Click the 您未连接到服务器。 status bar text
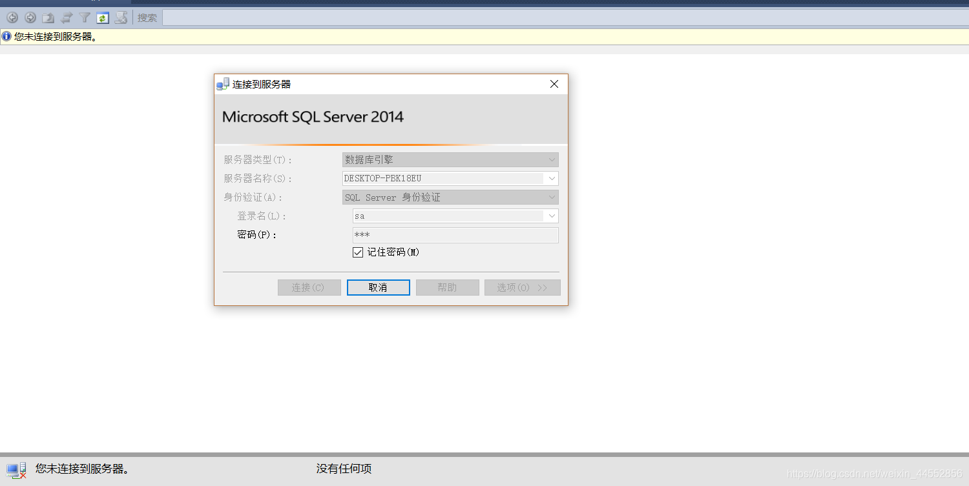The width and height of the screenshot is (969, 486). pos(82,469)
